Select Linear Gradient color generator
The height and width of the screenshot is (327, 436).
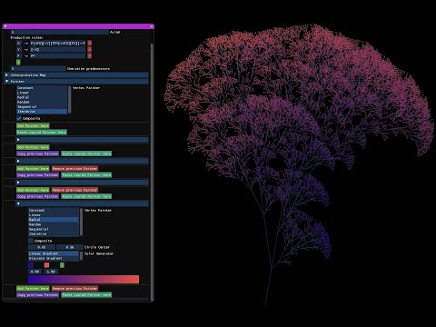[x=54, y=253]
